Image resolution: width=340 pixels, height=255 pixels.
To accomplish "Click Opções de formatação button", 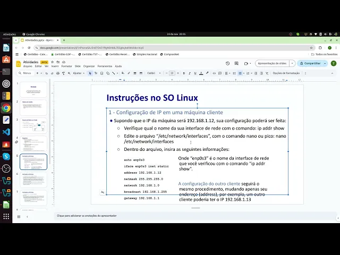I will pyautogui.click(x=286, y=73).
